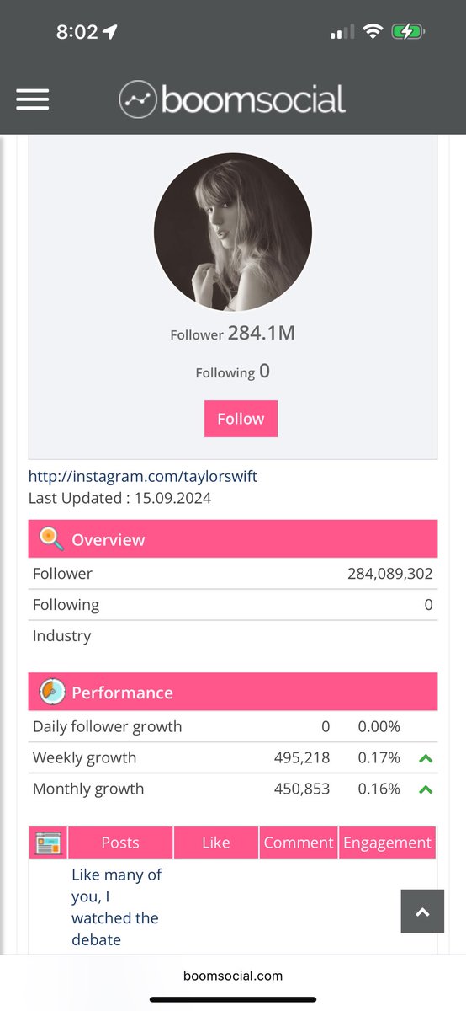This screenshot has width=466, height=1011.
Task: Tap the weekly growth green up arrow
Action: (x=426, y=758)
